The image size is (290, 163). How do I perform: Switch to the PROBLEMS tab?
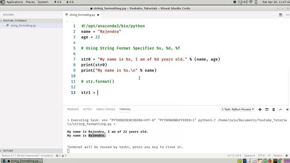coord(73,109)
